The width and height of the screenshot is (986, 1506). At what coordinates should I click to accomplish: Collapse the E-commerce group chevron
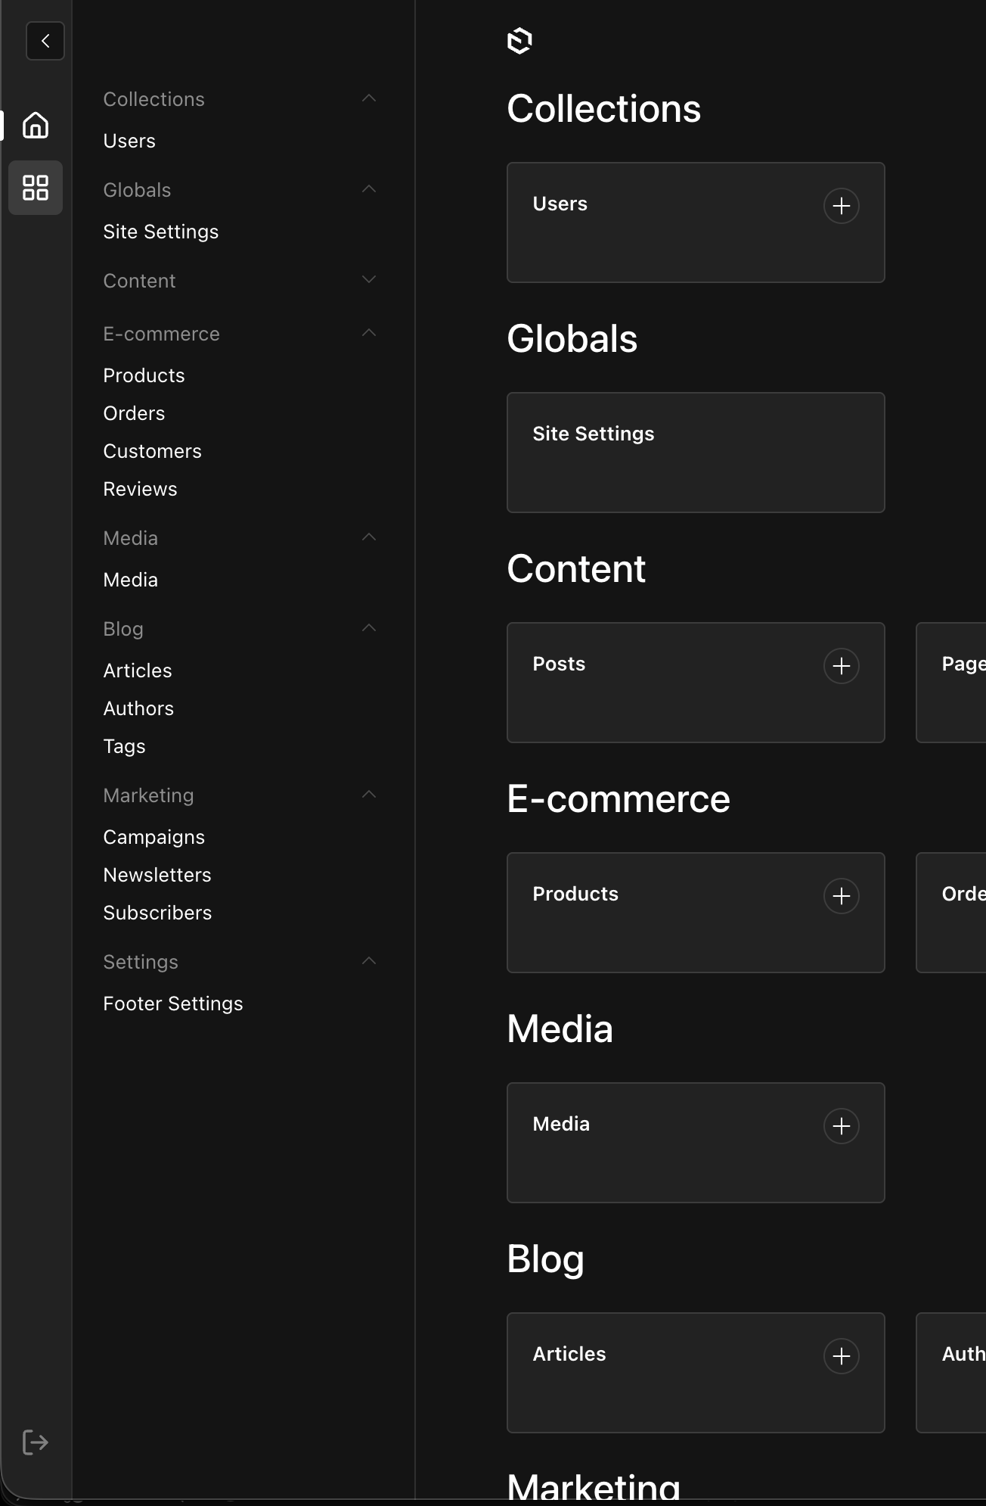pyautogui.click(x=369, y=333)
